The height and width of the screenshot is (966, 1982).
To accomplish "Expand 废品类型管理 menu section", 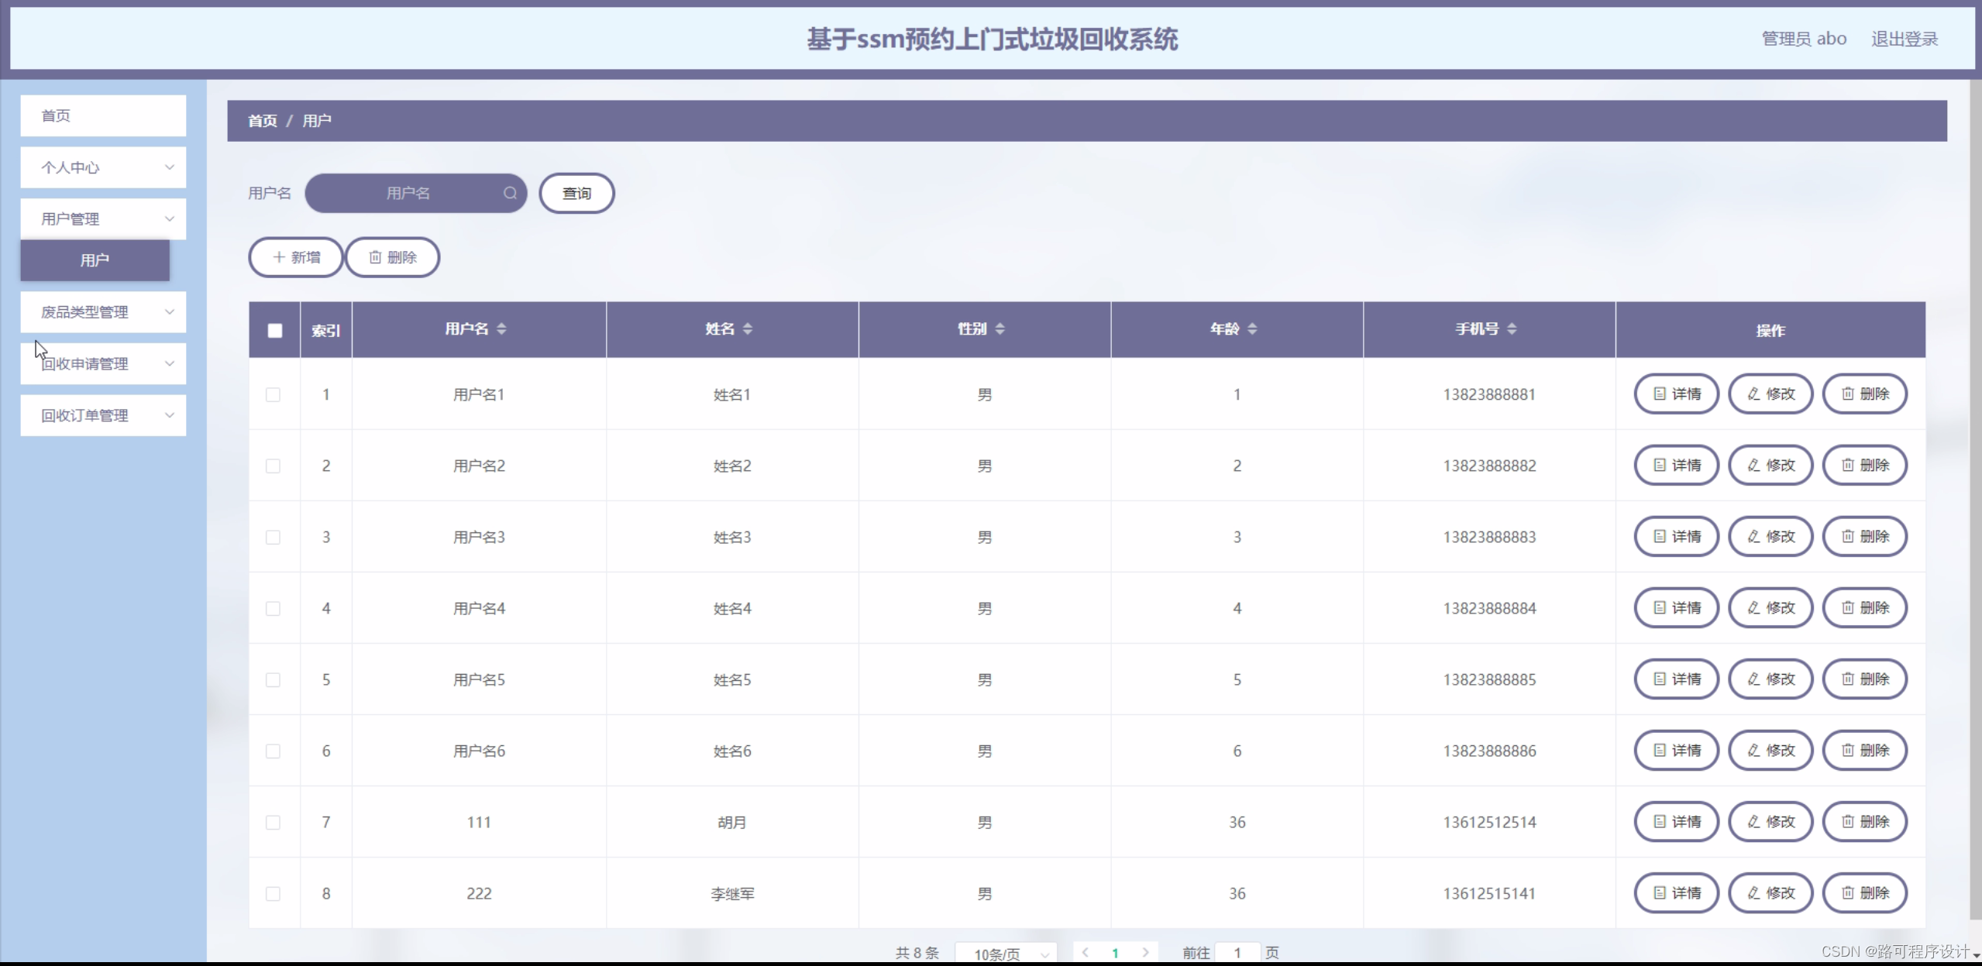I will click(x=103, y=312).
